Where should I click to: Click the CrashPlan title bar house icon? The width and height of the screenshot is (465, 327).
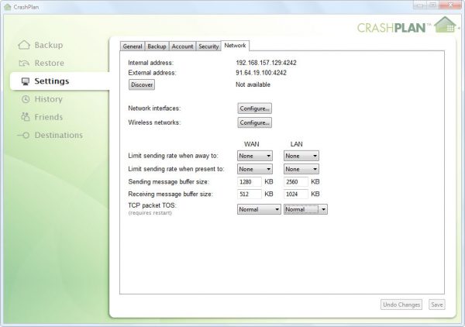click(8, 6)
